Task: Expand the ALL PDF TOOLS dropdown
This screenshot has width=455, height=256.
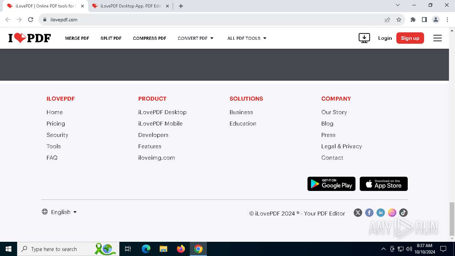Action: click(247, 38)
